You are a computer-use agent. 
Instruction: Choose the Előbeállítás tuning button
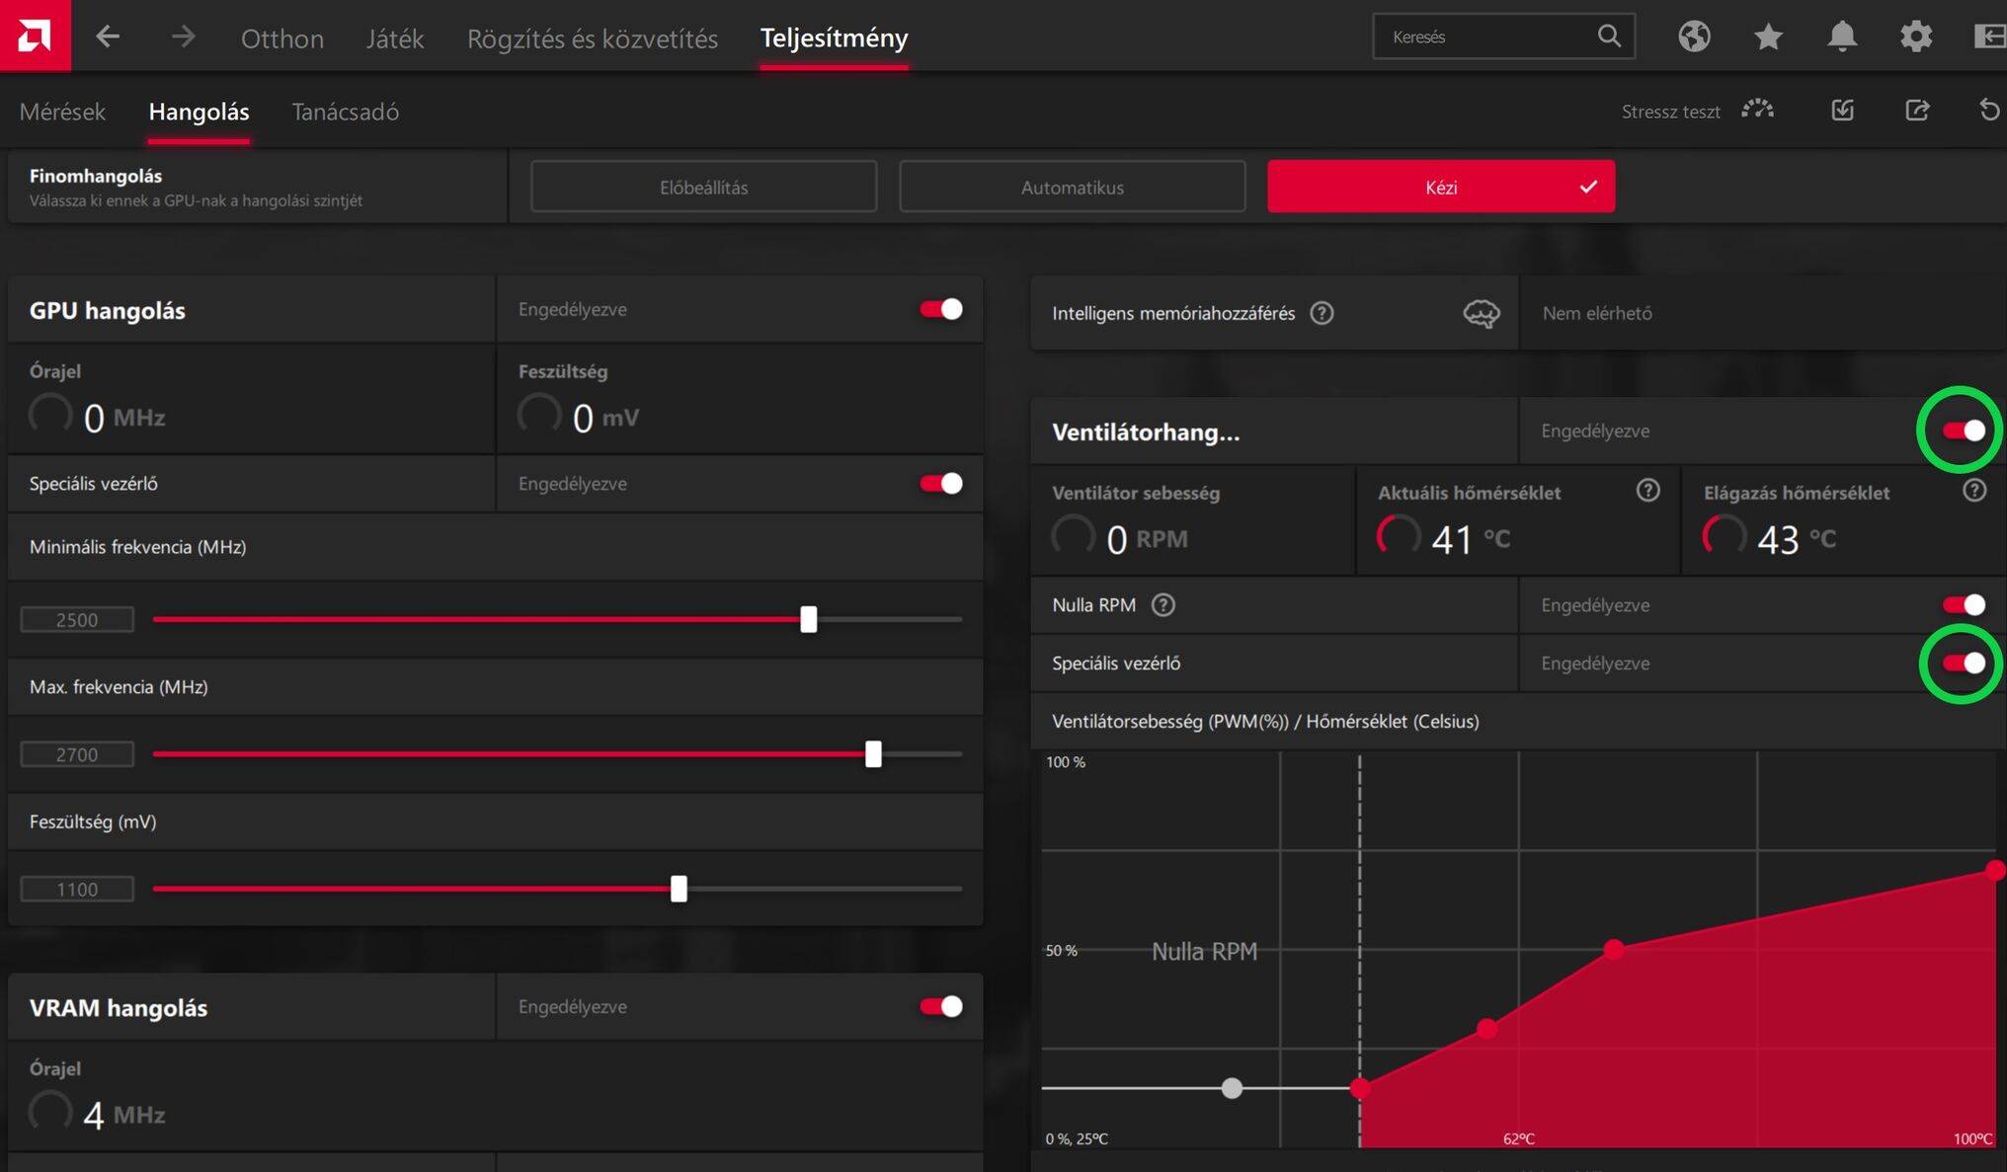(x=703, y=187)
